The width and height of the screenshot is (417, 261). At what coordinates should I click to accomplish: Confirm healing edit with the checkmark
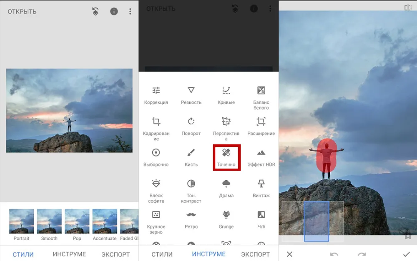click(x=406, y=254)
